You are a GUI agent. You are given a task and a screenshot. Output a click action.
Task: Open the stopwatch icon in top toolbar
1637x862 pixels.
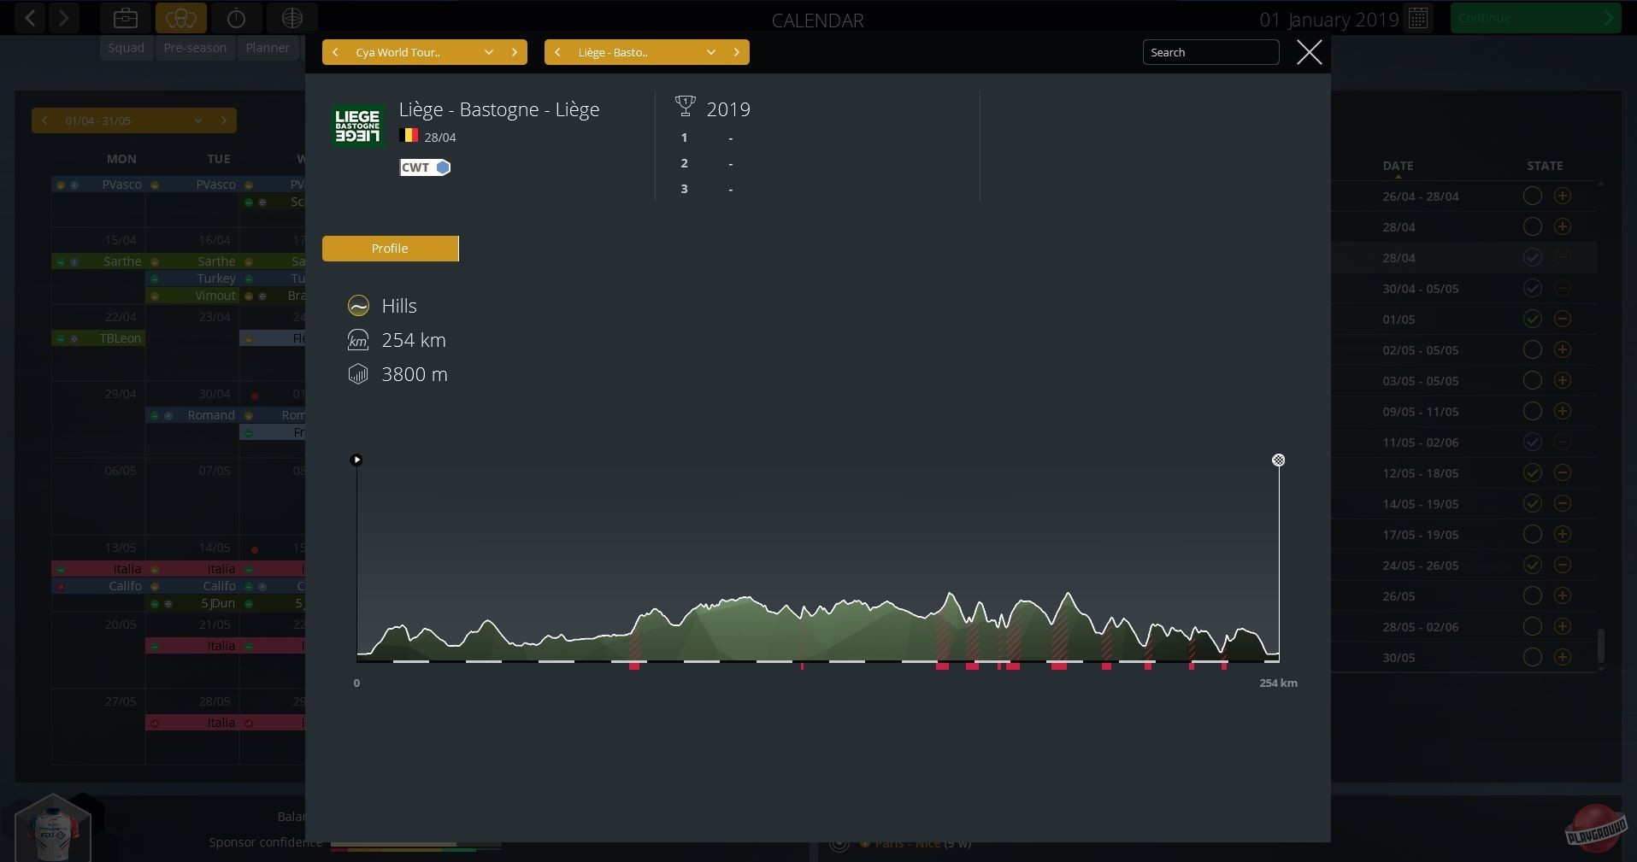click(x=237, y=18)
